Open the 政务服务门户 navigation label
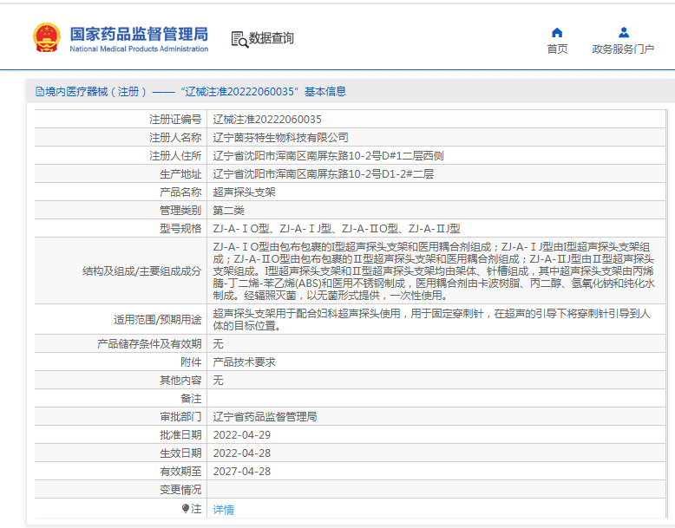 click(x=623, y=49)
